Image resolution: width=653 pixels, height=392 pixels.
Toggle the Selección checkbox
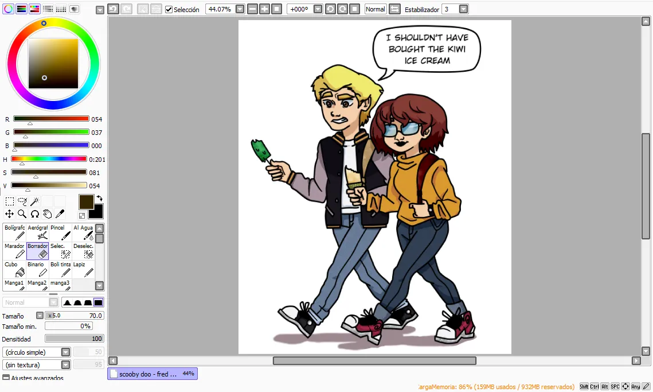point(169,9)
